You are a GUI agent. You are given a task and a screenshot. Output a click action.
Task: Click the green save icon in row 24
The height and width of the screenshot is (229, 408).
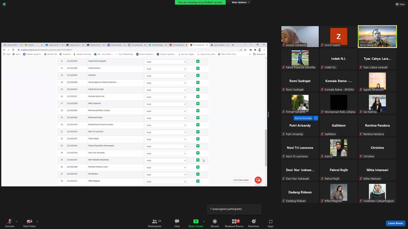tap(198, 153)
